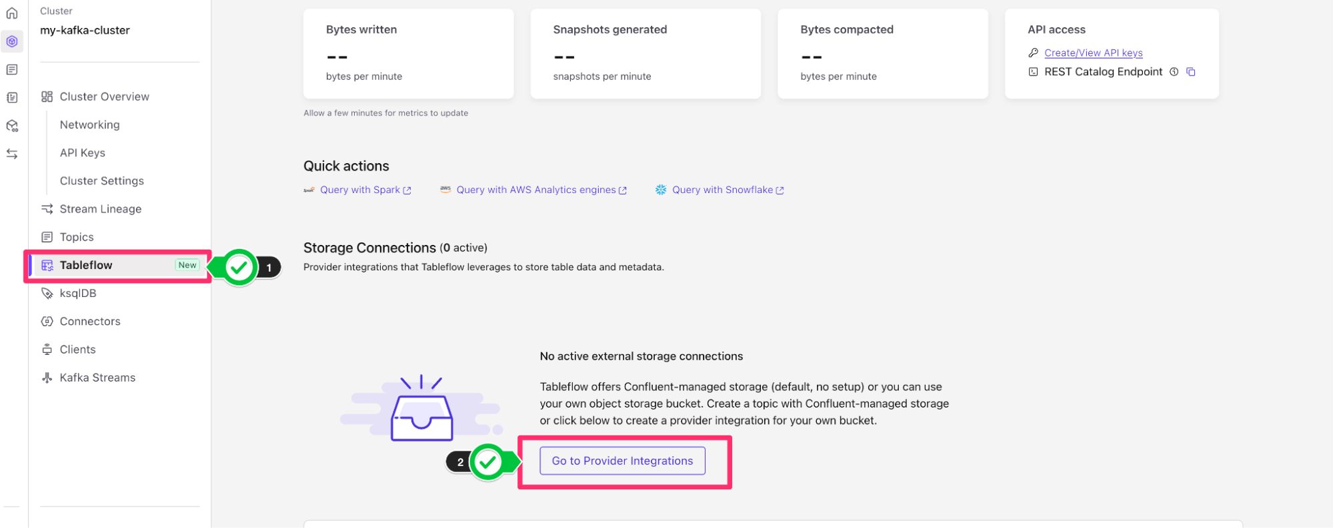This screenshot has height=528, width=1333.
Task: Click the Snowflake icon in Quick actions
Action: pyautogui.click(x=661, y=190)
